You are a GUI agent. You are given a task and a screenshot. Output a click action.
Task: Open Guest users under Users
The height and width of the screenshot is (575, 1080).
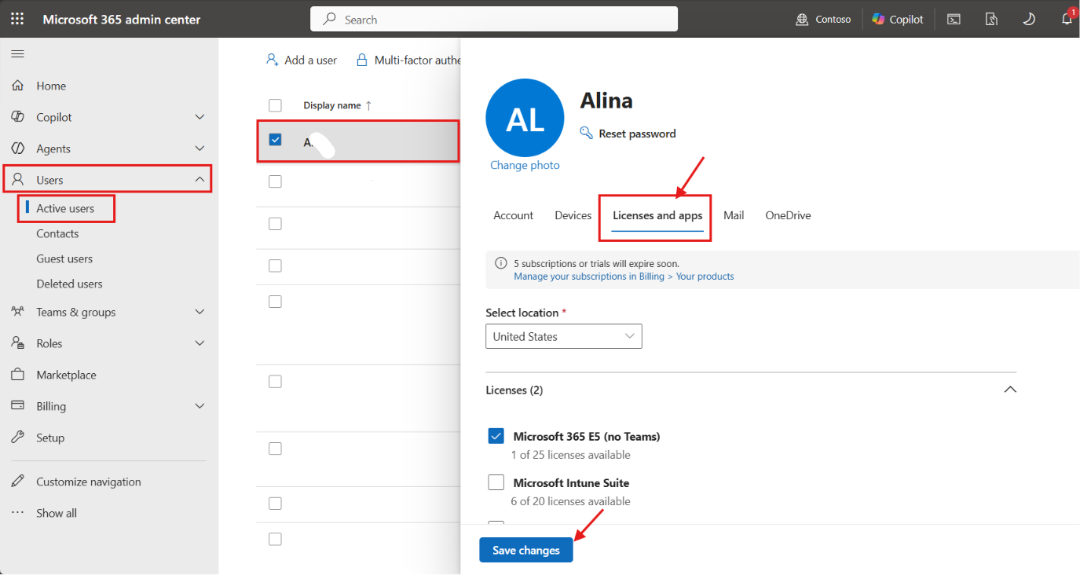coord(64,258)
